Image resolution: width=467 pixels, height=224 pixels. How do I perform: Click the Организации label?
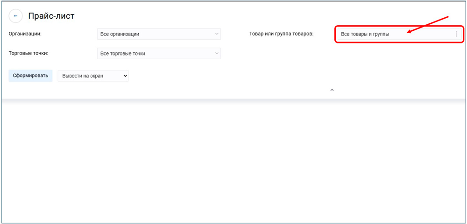click(25, 34)
